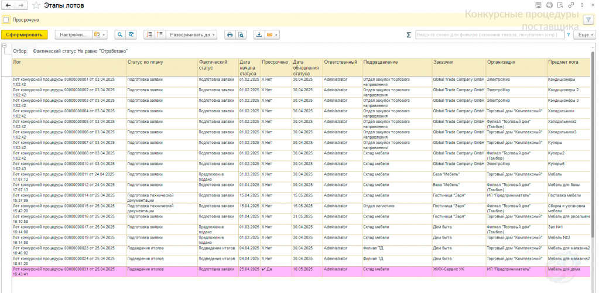This screenshot has width=599, height=293.
Task: Click the preview icon in the title bar
Action: pyautogui.click(x=560, y=5)
